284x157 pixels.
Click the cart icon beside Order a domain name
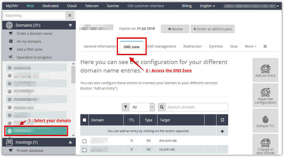point(11,33)
